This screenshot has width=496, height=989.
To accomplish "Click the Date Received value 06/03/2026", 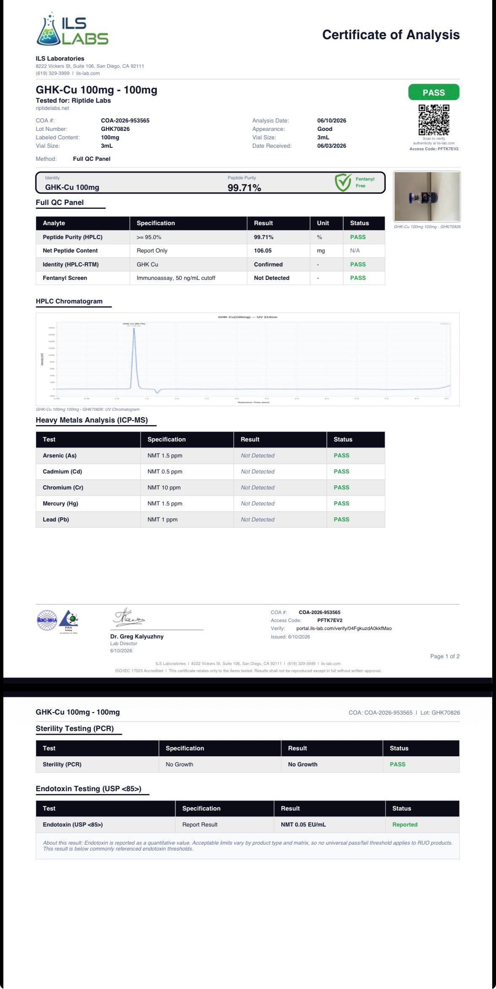I will click(x=332, y=146).
